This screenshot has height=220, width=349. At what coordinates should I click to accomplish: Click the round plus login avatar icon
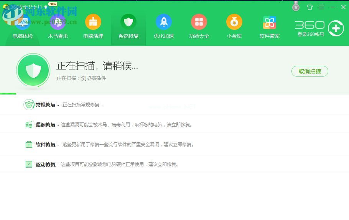(x=336, y=28)
